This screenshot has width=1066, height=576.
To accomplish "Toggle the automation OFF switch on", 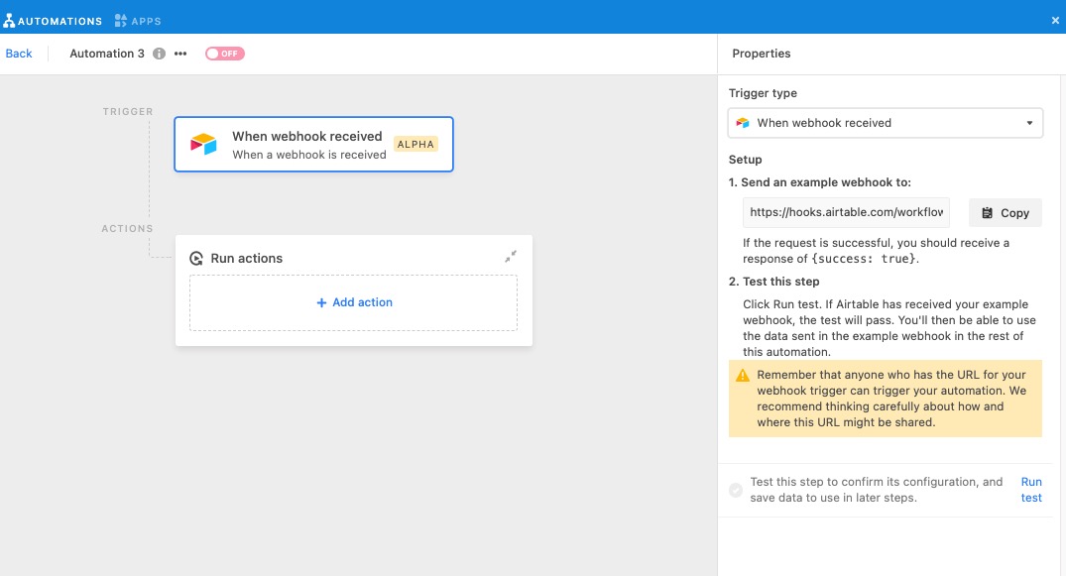I will [x=225, y=54].
